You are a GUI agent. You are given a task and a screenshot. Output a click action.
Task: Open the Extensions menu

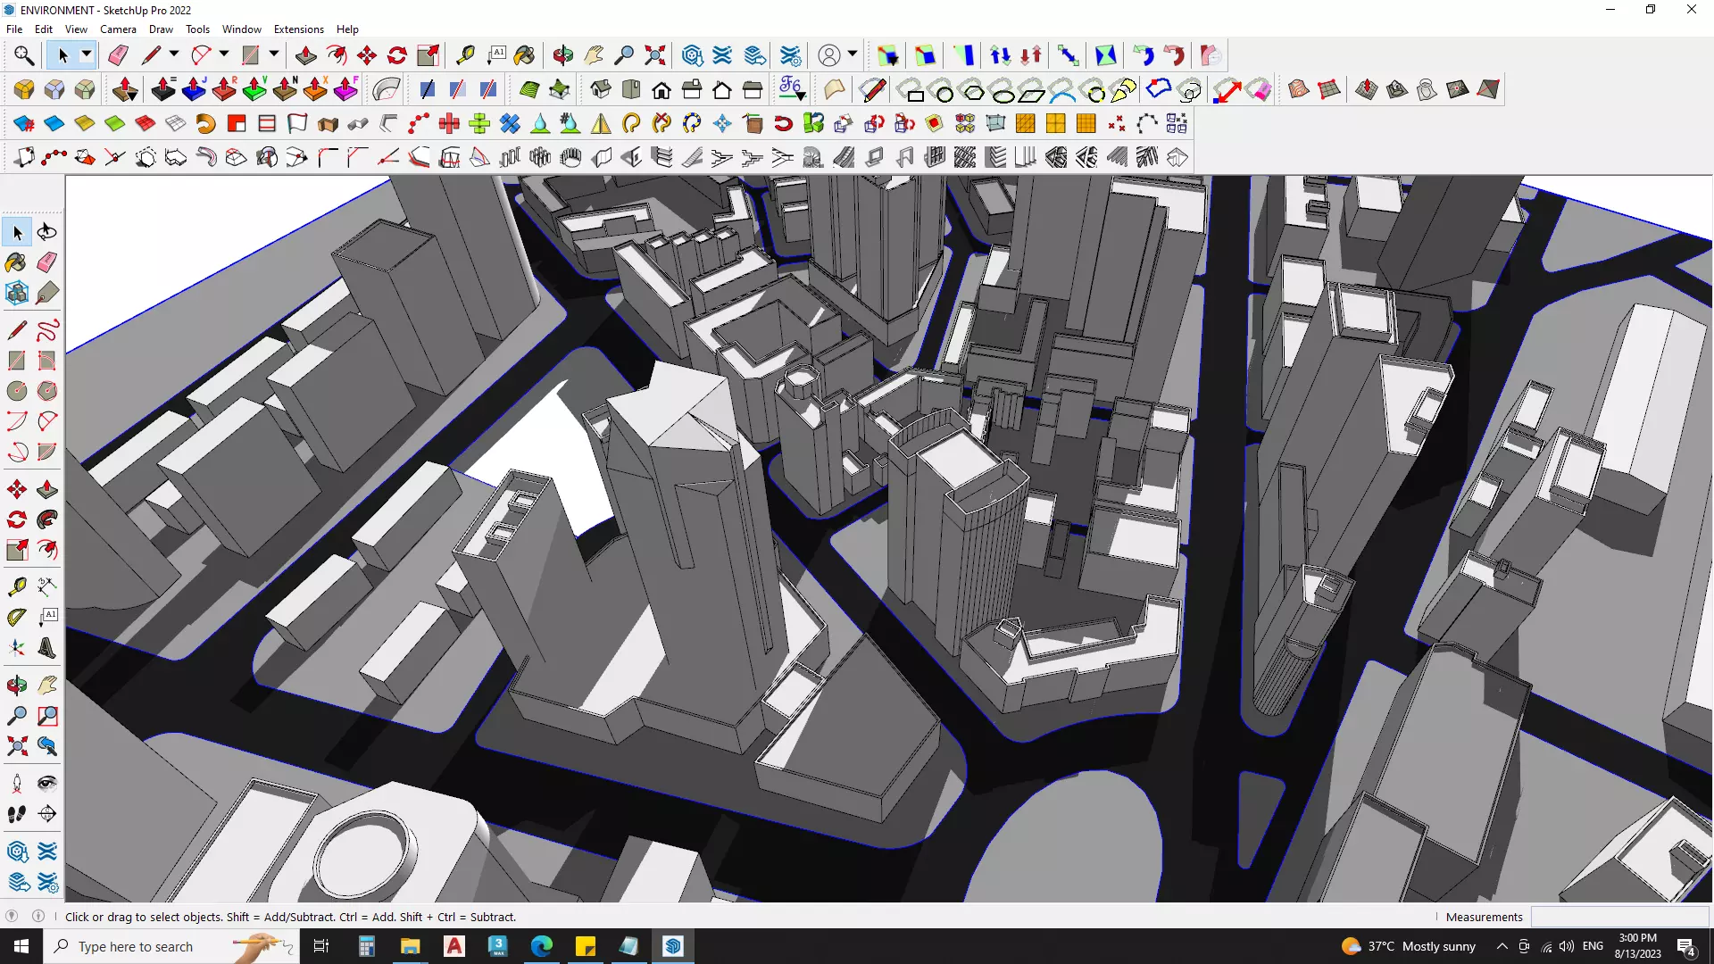point(298,29)
